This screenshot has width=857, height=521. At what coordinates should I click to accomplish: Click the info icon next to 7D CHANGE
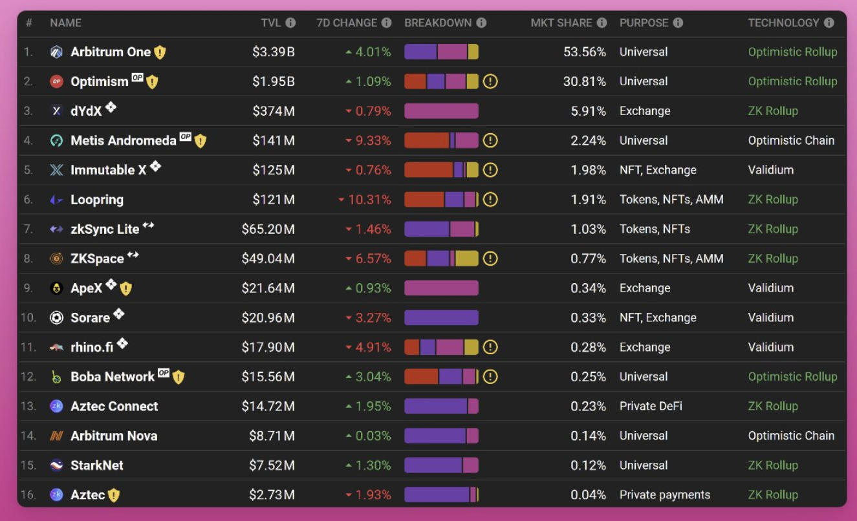pyautogui.click(x=386, y=23)
